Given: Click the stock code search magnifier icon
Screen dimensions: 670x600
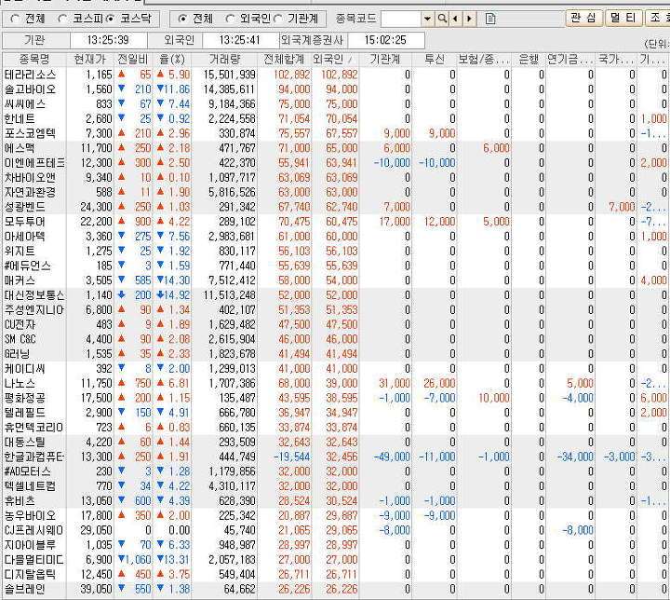Looking at the screenshot, I should 442,19.
